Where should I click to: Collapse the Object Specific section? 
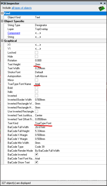coord(2,21)
